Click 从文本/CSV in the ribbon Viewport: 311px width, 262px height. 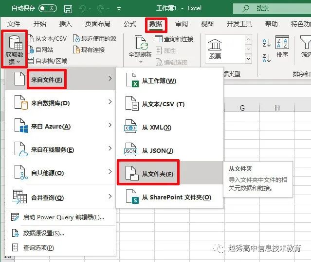click(x=47, y=38)
